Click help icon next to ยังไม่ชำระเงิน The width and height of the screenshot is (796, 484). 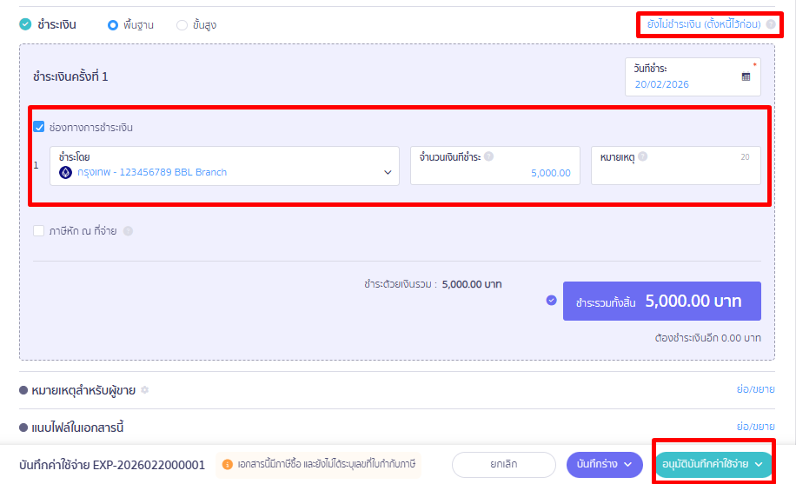[771, 24]
